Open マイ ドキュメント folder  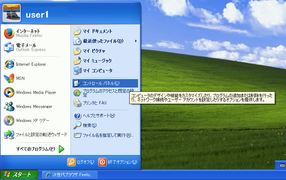tap(97, 31)
